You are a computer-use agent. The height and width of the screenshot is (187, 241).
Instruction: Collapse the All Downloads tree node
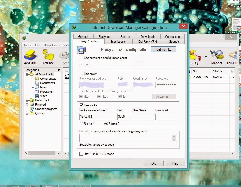coord(27,74)
